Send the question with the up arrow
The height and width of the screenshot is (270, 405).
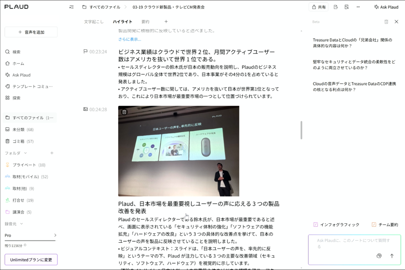(392, 256)
